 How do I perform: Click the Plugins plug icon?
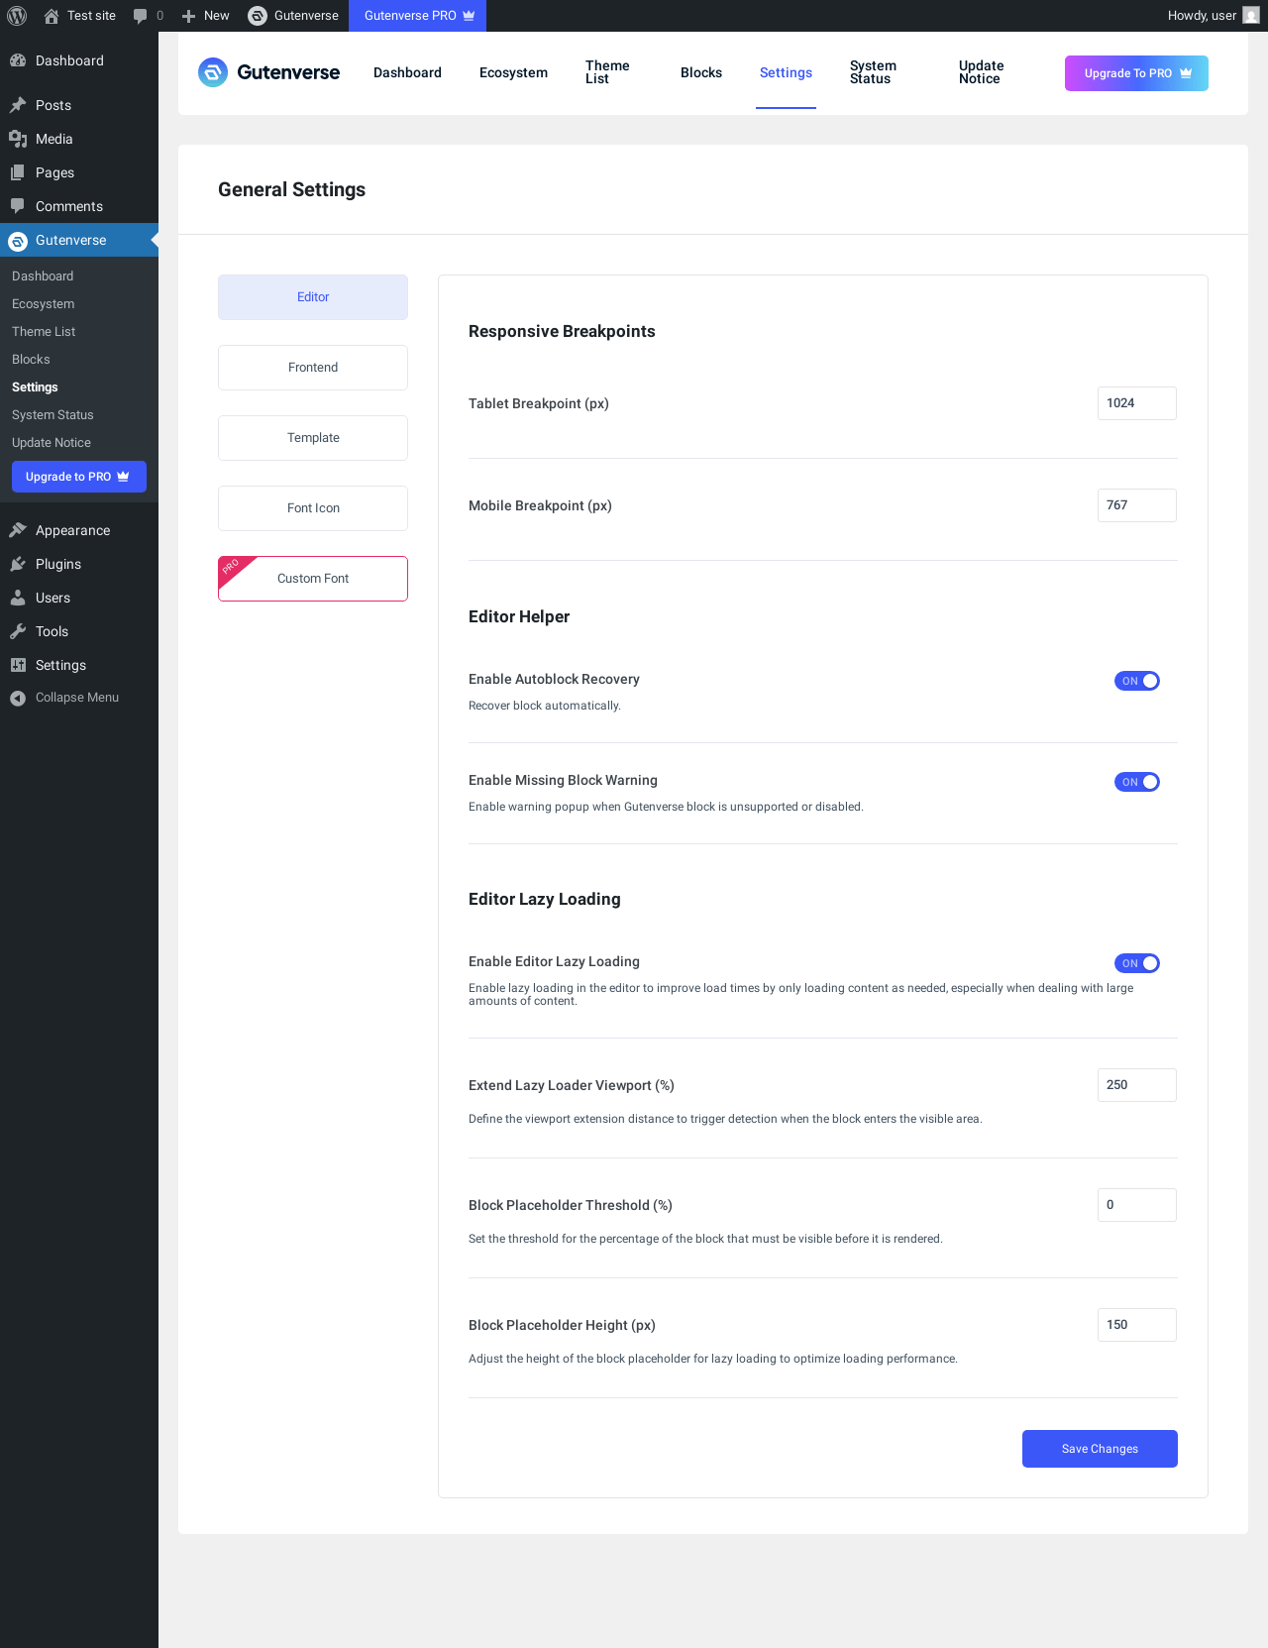18,564
